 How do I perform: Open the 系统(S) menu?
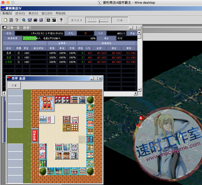click(7, 14)
